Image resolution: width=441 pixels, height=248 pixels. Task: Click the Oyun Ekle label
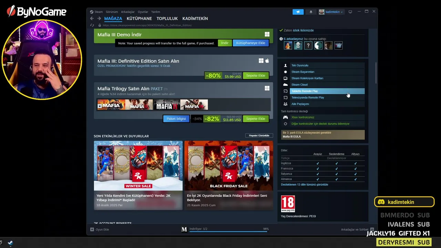point(102,229)
